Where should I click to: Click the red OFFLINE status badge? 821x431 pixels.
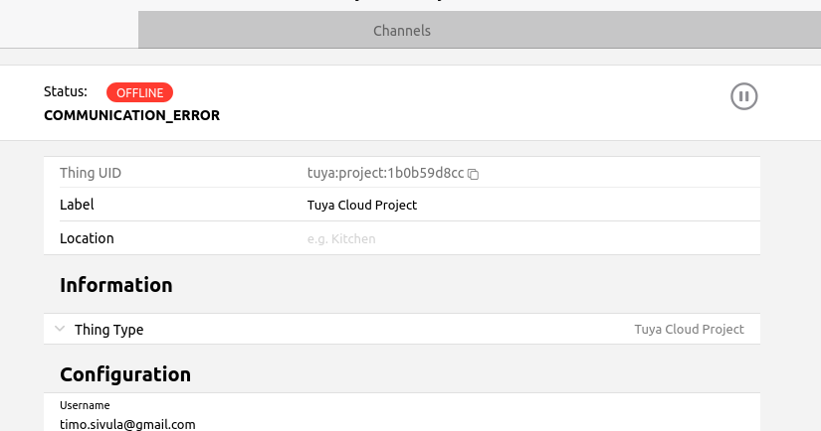(139, 92)
